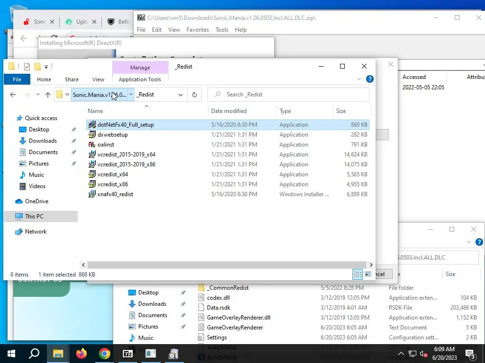Image resolution: width=485 pixels, height=363 pixels.
Task: Select the dxwebsetup file icon
Action: [x=92, y=135]
